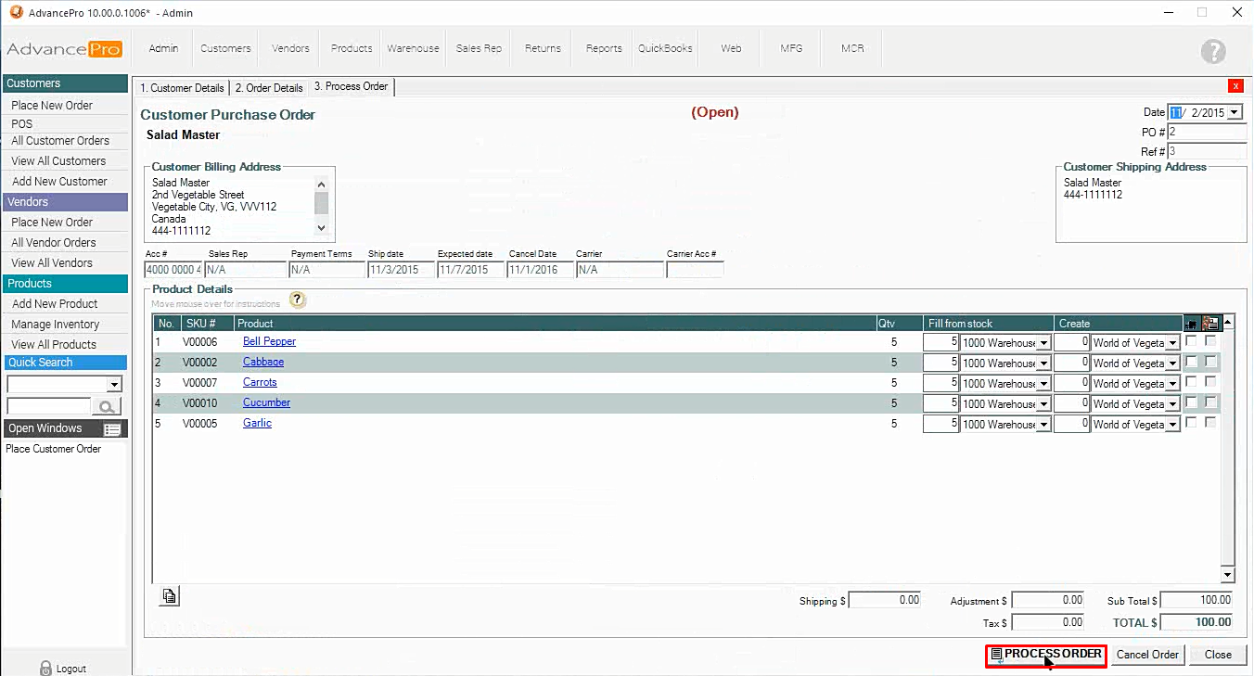Viewport: 1254px width, 676px height.
Task: Open the Quick Search category dropdown
Action: 115,385
